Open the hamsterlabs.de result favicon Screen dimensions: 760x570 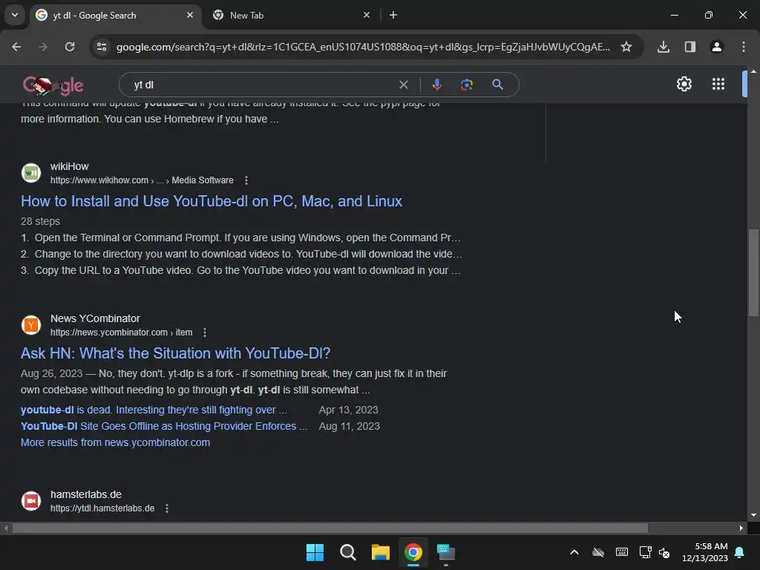(x=31, y=501)
